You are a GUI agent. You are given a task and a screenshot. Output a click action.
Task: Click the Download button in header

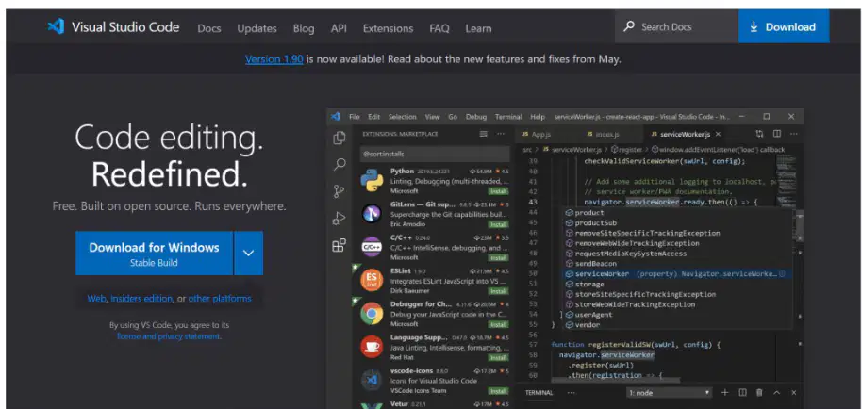pyautogui.click(x=784, y=26)
